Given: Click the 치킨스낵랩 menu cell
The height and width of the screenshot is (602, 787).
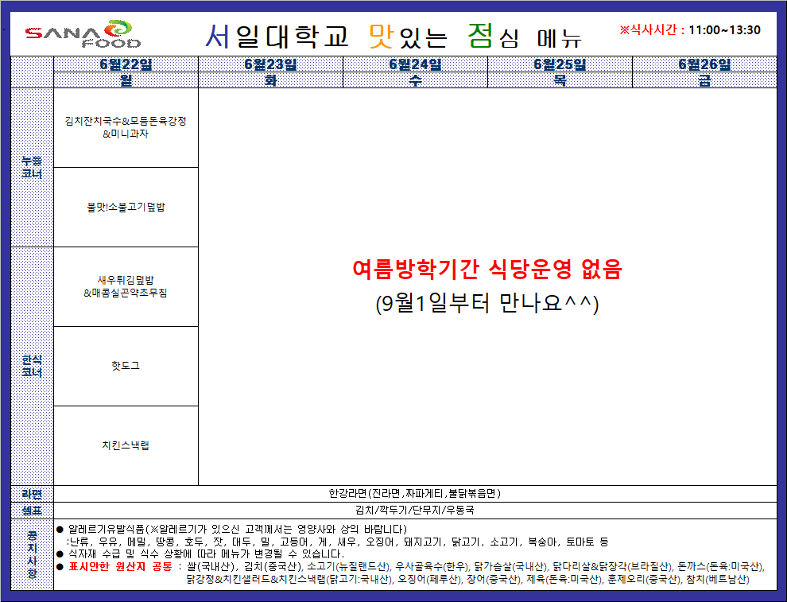Looking at the screenshot, I should coord(126,445).
